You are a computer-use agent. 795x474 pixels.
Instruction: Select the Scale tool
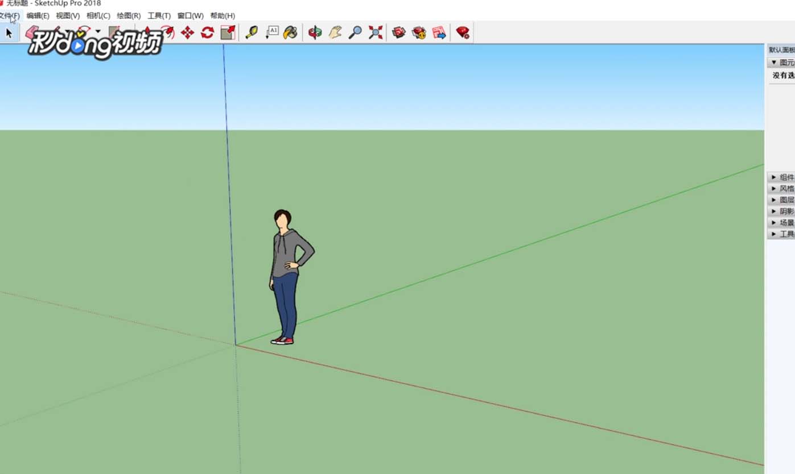tap(228, 32)
